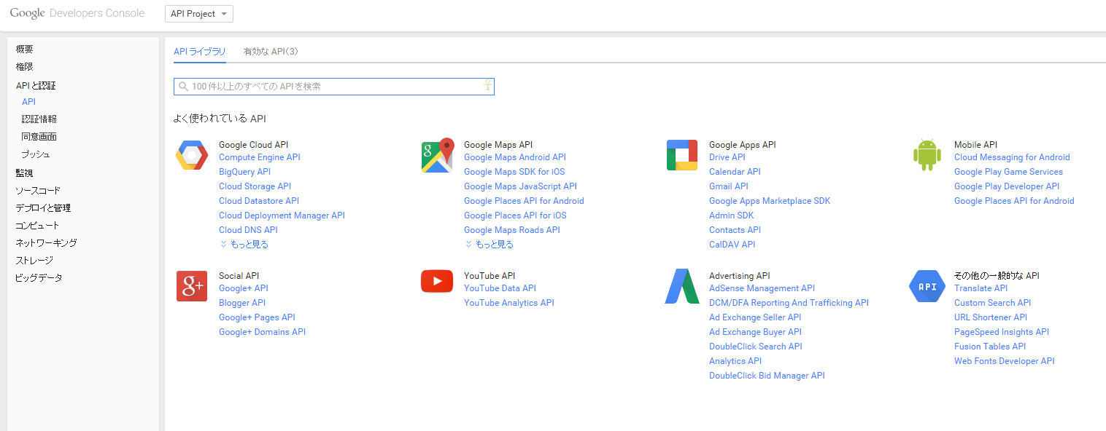Open the Cloud Storage API link

(255, 186)
